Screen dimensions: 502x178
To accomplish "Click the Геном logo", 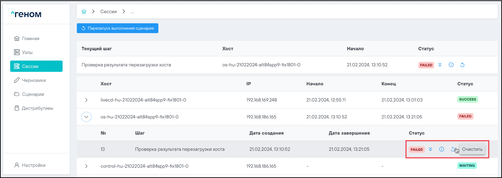I will (x=26, y=14).
